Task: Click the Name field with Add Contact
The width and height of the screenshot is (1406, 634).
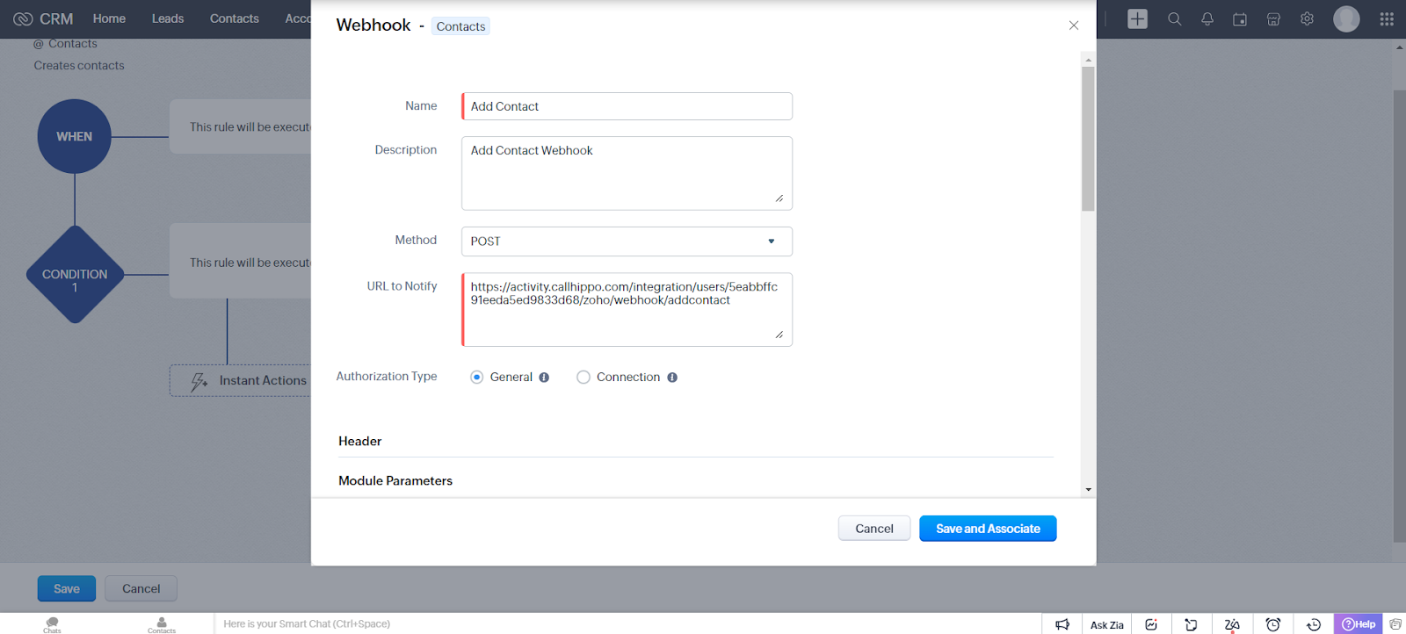Action: pyautogui.click(x=627, y=106)
